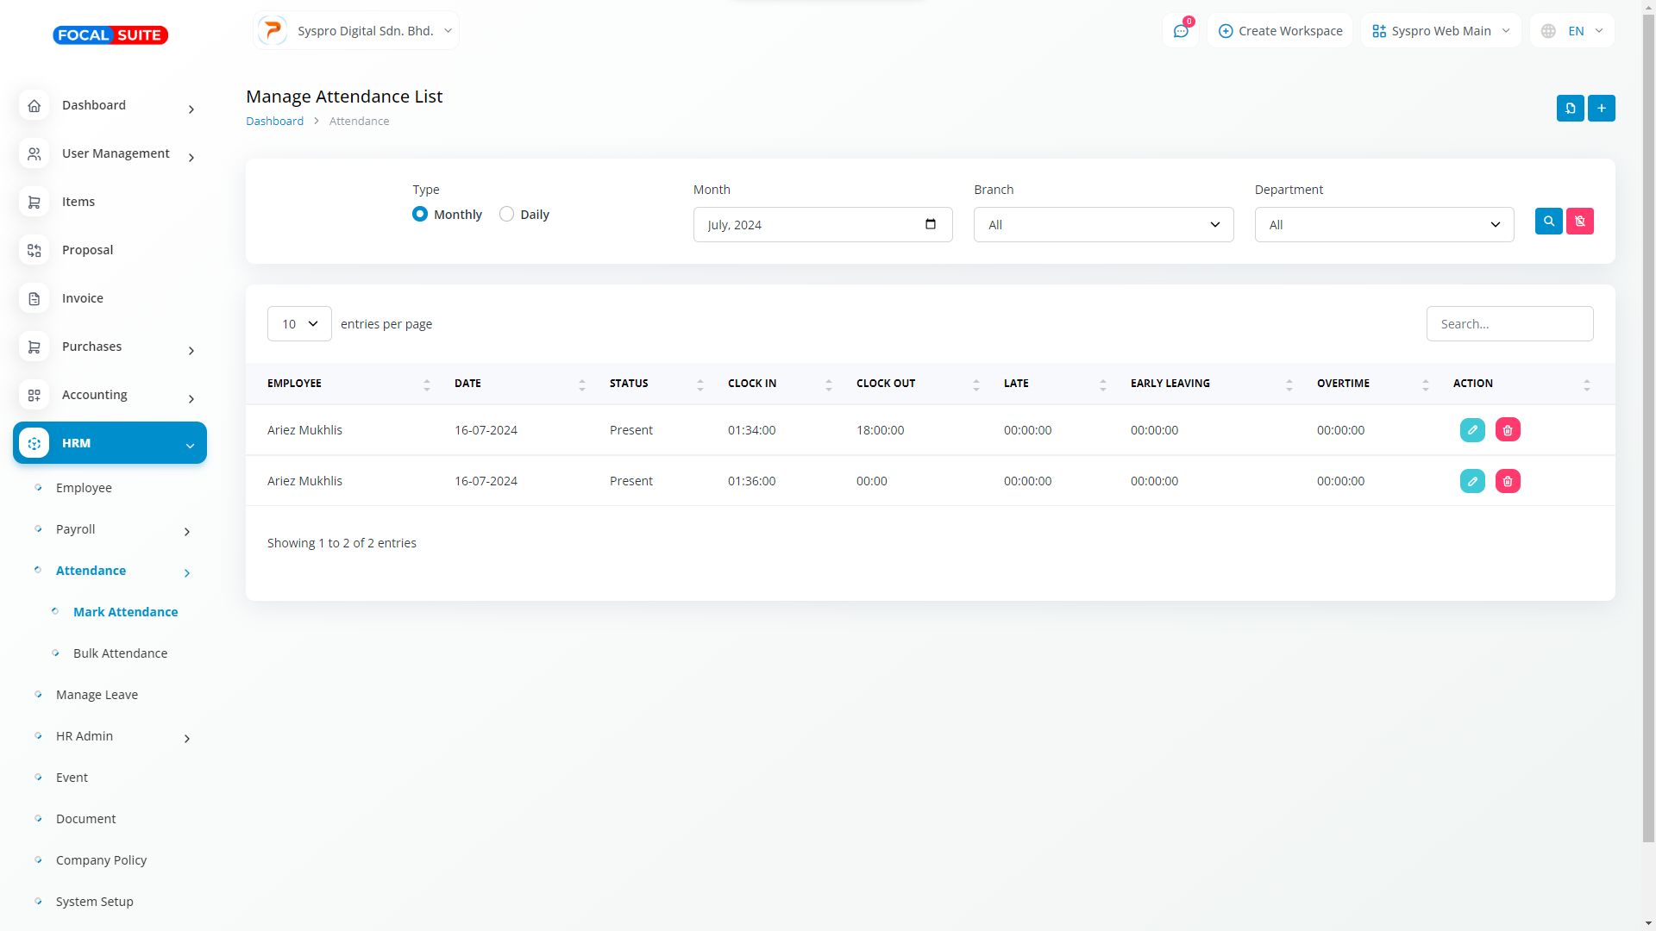Edit the 01:34:00 clock-in attendance row
This screenshot has height=931, width=1656.
coord(1472,430)
